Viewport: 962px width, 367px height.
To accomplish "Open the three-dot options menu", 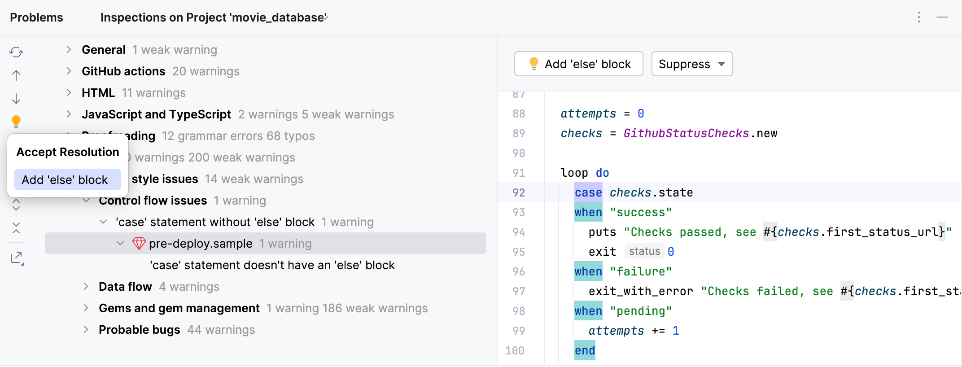I will point(919,17).
